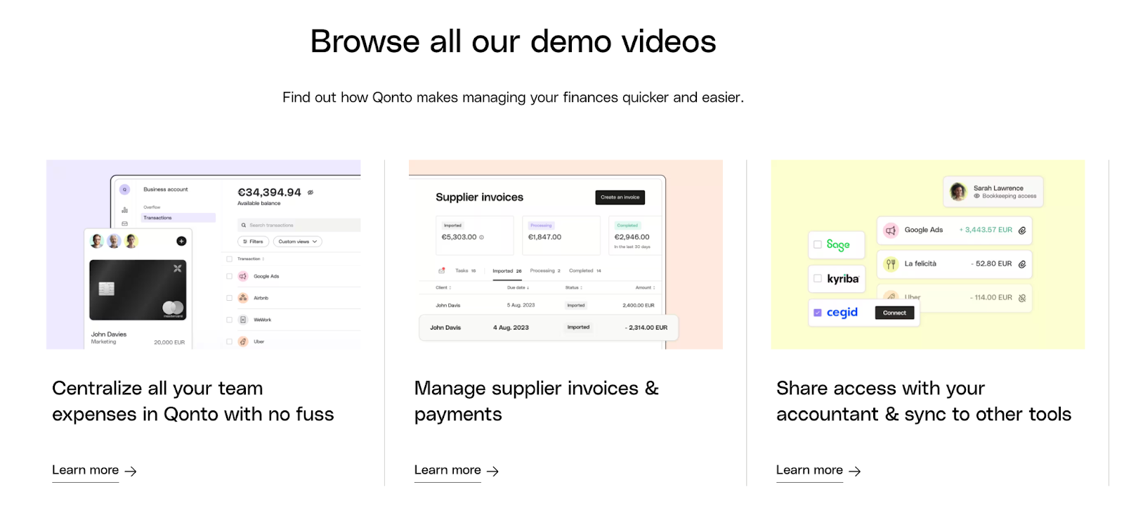Click Learn more under Centralize team expenses

(x=94, y=470)
